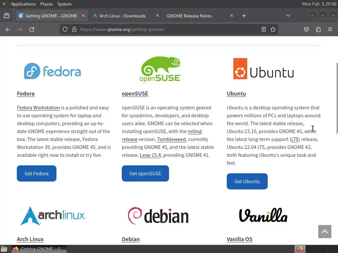Click the Arch Linux logo
The width and height of the screenshot is (338, 253).
point(53,216)
